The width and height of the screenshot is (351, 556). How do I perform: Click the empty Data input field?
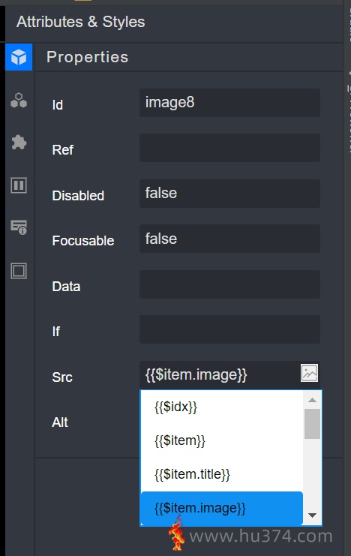coord(229,284)
